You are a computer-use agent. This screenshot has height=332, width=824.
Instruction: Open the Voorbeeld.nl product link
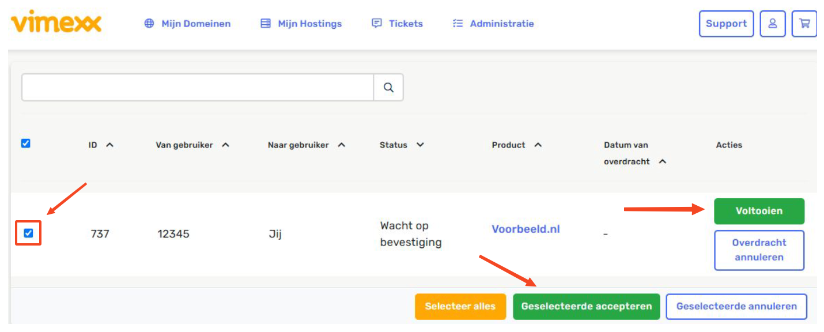click(526, 229)
